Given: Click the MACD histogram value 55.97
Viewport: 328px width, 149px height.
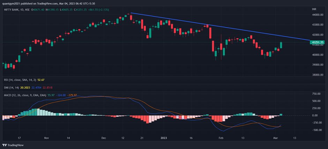Looking at the screenshot, I should [x=51, y=95].
